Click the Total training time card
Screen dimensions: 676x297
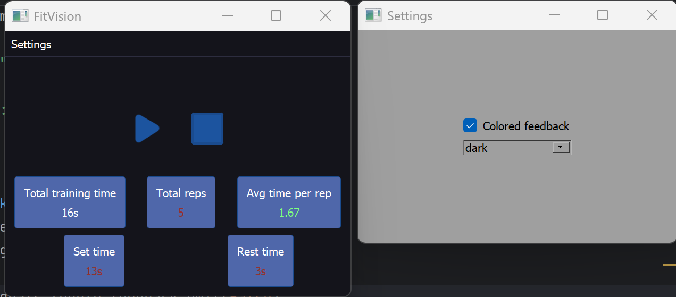[70, 202]
